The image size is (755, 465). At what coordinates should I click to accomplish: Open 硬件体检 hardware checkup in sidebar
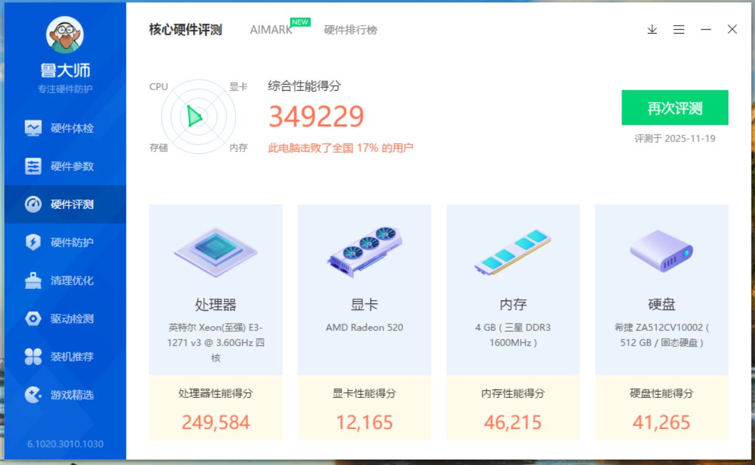(x=65, y=129)
